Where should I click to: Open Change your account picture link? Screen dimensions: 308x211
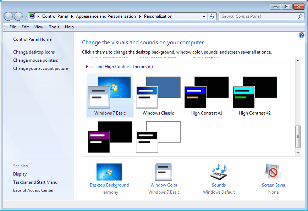tap(40, 68)
